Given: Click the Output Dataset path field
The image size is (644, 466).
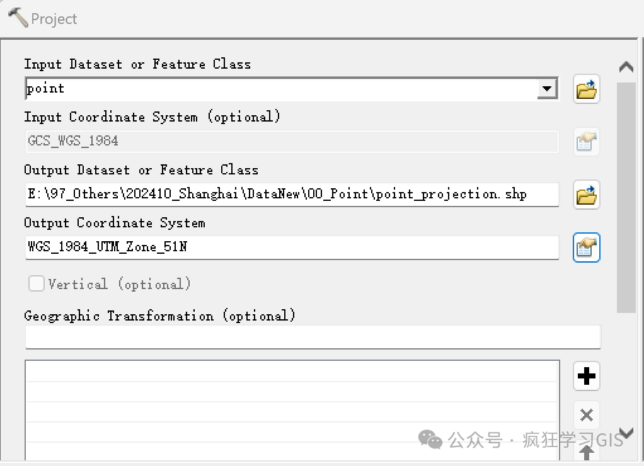Looking at the screenshot, I should tap(292, 194).
